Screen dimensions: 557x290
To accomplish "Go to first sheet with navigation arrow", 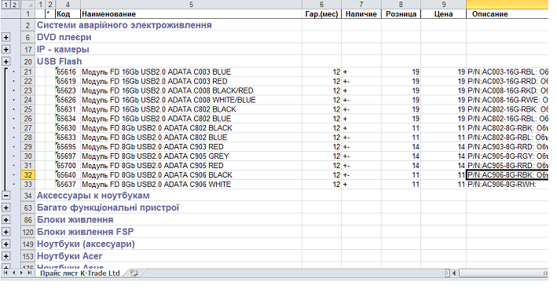I will pos(5,273).
